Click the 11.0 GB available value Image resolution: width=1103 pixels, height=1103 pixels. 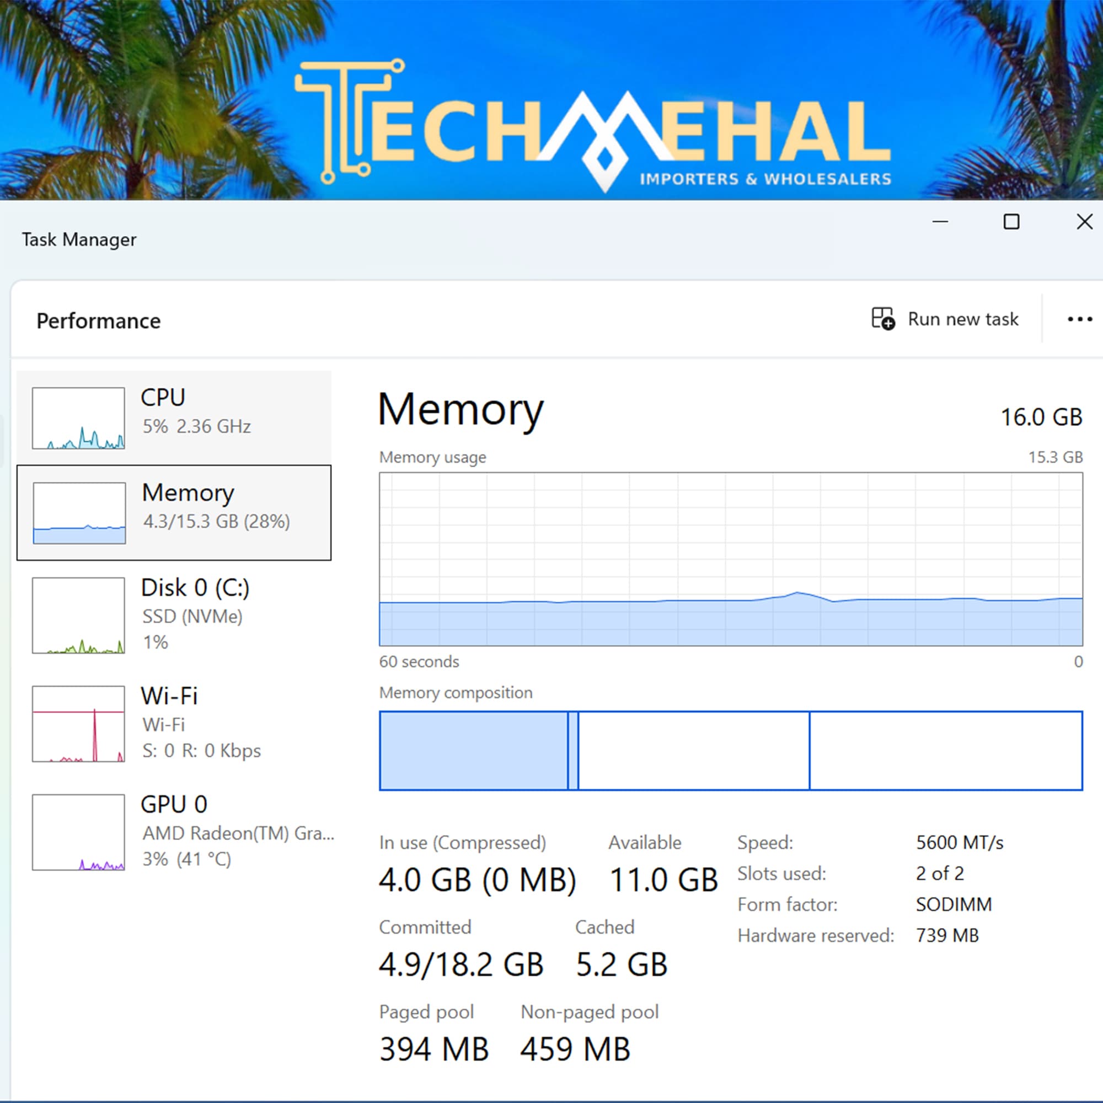click(663, 880)
